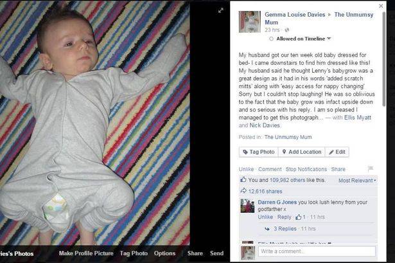Unlike the post via Unlike link

click(x=246, y=169)
